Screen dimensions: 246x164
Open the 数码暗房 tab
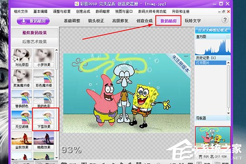[169, 20]
